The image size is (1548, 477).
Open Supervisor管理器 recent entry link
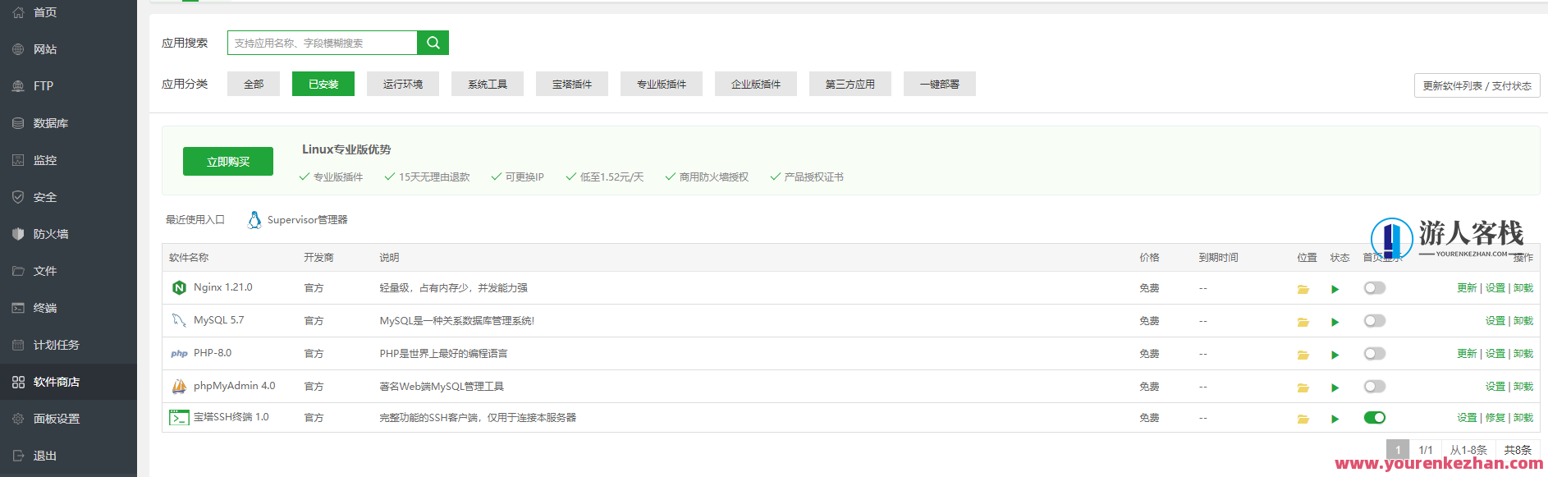pyautogui.click(x=308, y=220)
